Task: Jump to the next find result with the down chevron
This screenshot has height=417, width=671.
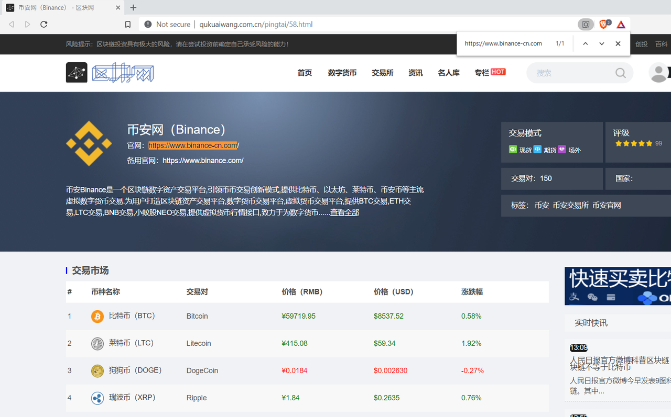Action: (x=601, y=43)
